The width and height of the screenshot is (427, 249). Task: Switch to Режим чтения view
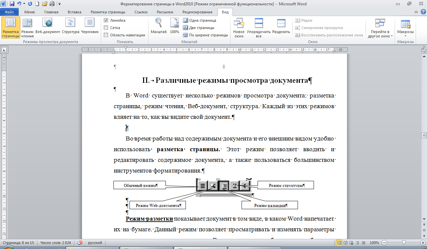tap(27, 28)
